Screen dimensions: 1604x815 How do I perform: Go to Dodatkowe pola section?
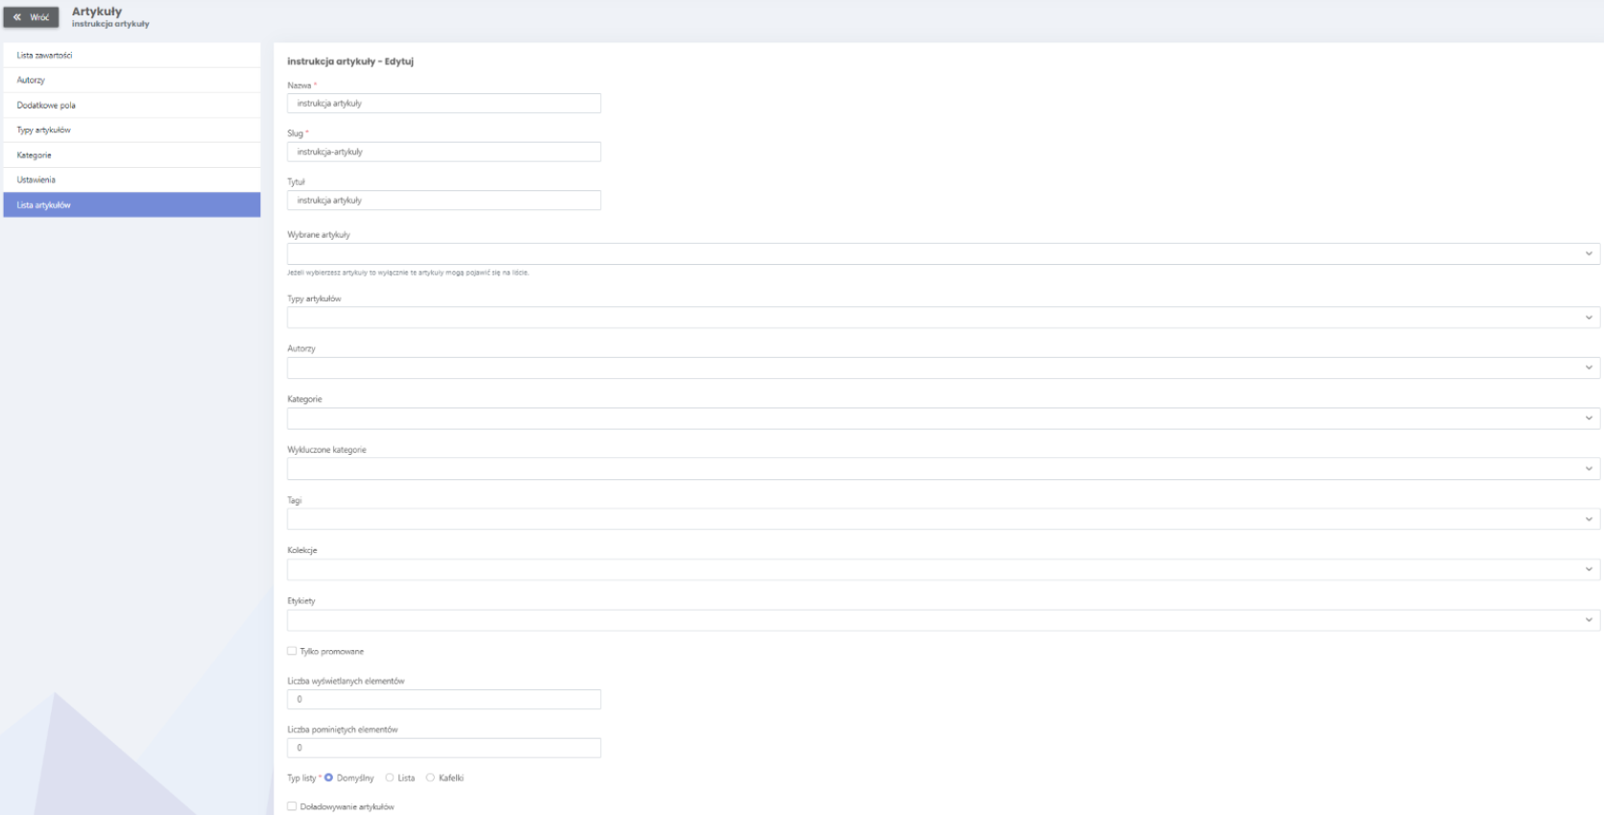pos(132,106)
